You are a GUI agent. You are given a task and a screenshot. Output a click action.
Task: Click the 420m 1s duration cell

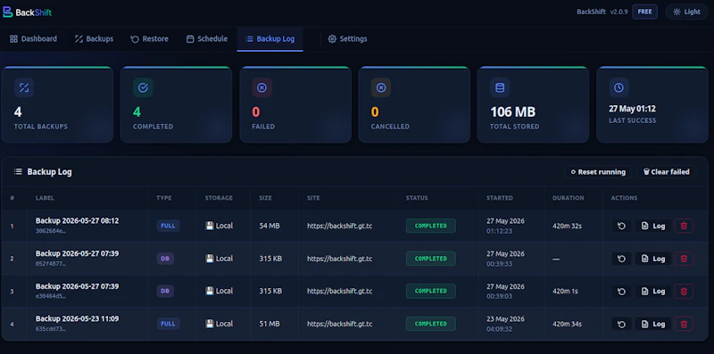[565, 292]
